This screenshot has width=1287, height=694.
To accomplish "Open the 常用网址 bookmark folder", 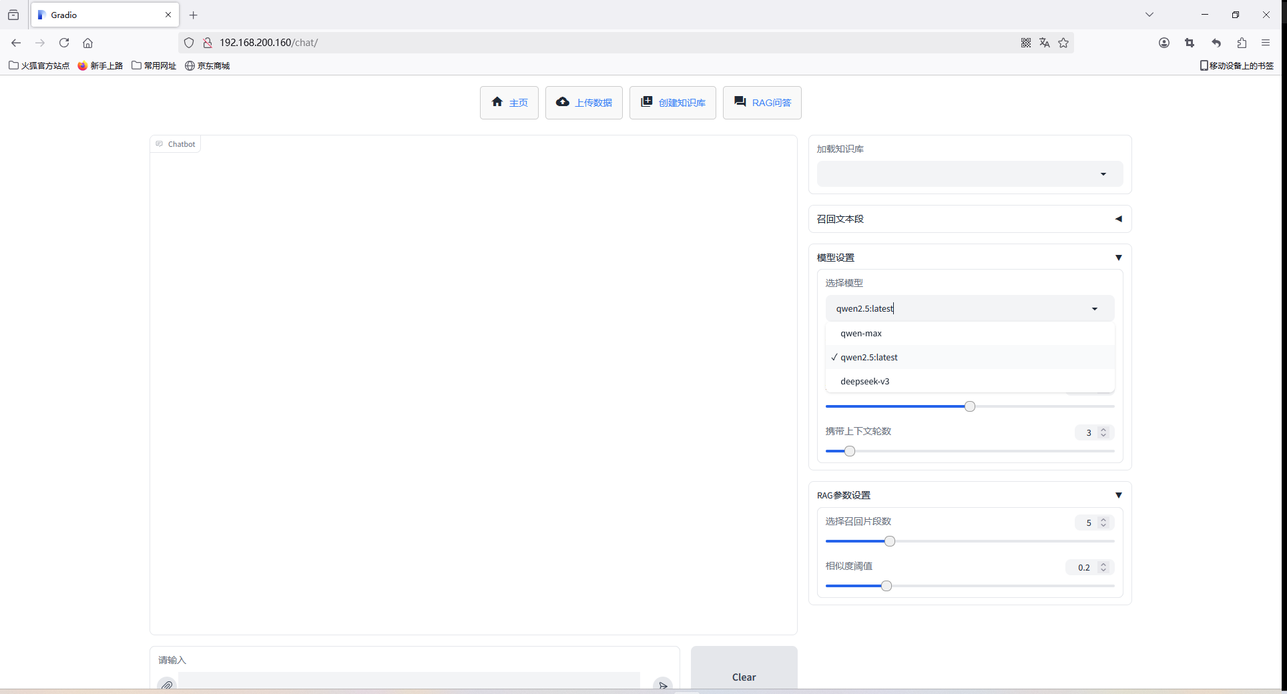I will (154, 65).
